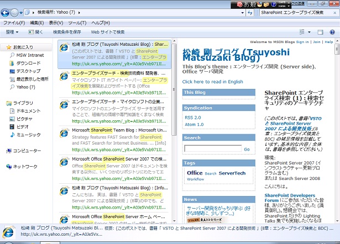Click the Search tag in Tags box

point(211,174)
